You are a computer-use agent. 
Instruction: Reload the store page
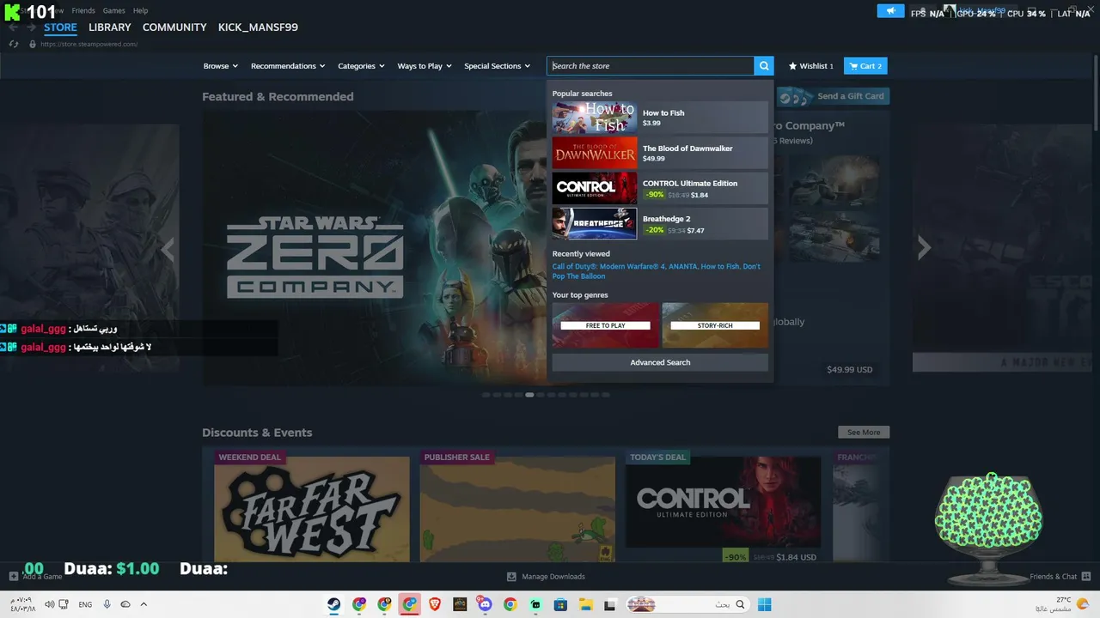pos(14,44)
